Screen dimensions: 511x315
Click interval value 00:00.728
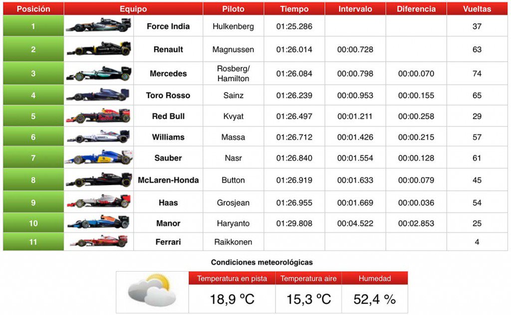click(355, 49)
